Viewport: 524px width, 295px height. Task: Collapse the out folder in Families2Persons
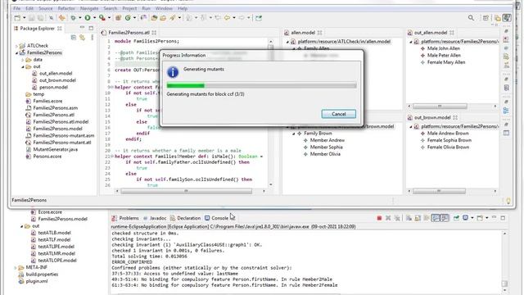click(23, 67)
